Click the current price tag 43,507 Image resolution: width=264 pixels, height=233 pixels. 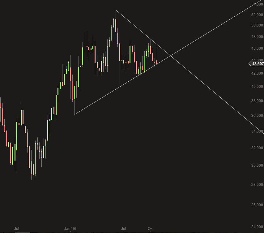[258, 64]
